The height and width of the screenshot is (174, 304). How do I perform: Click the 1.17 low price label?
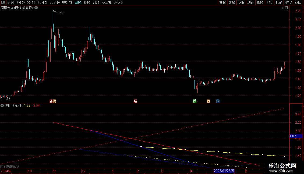pos(7,99)
